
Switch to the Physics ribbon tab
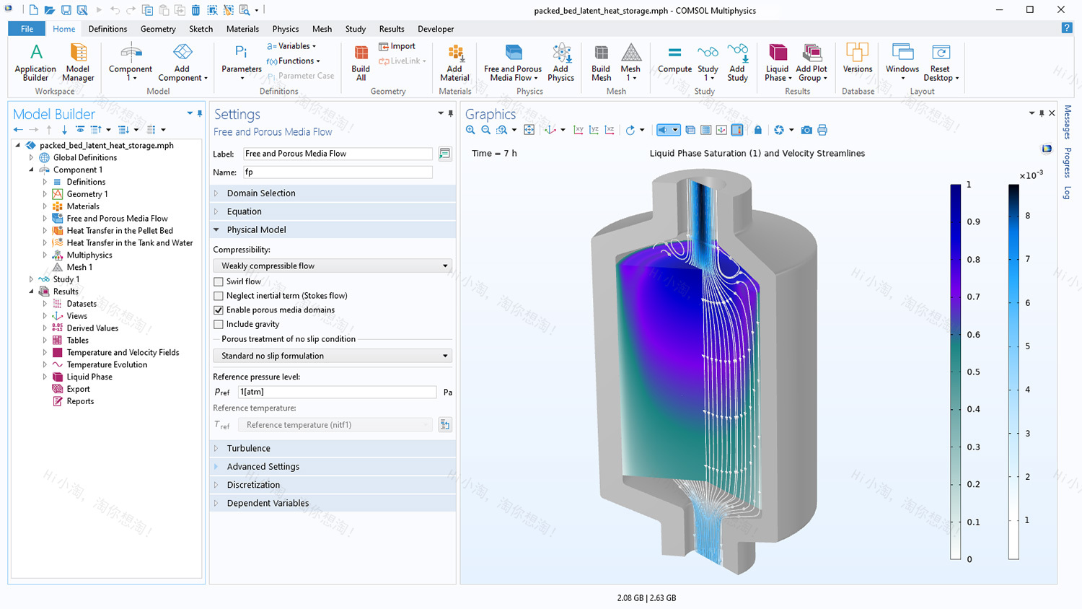[286, 29]
